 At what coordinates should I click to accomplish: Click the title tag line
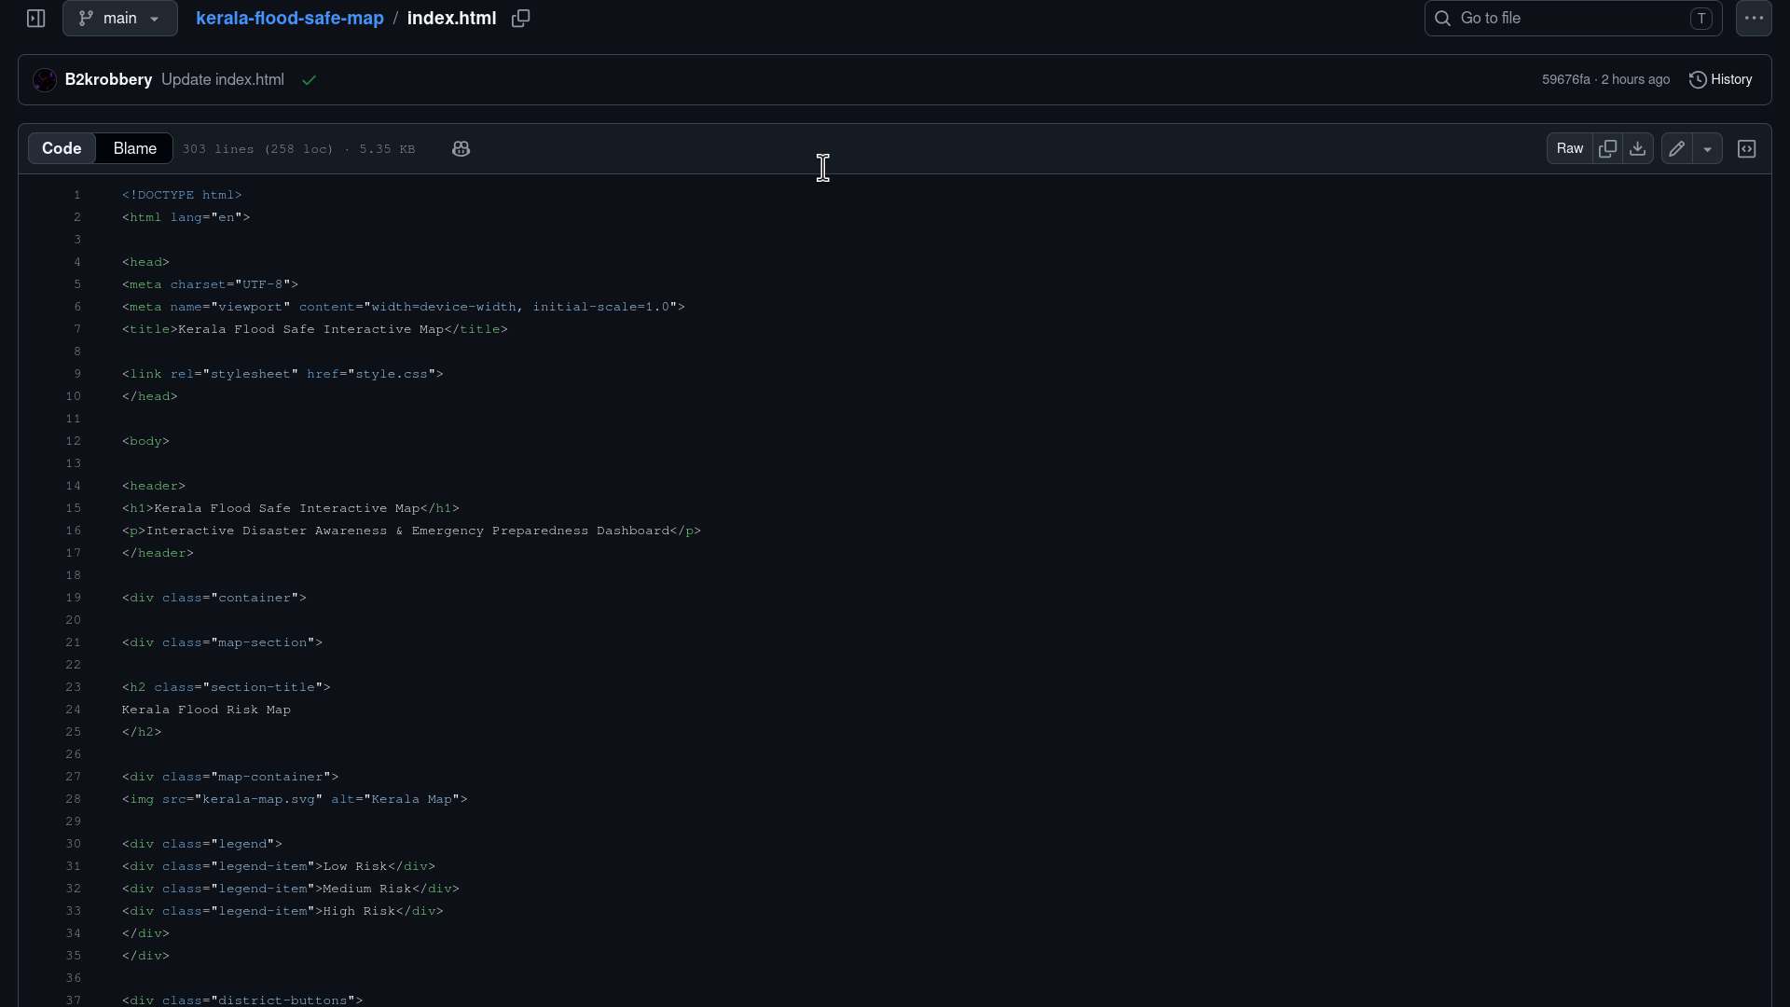click(x=315, y=329)
